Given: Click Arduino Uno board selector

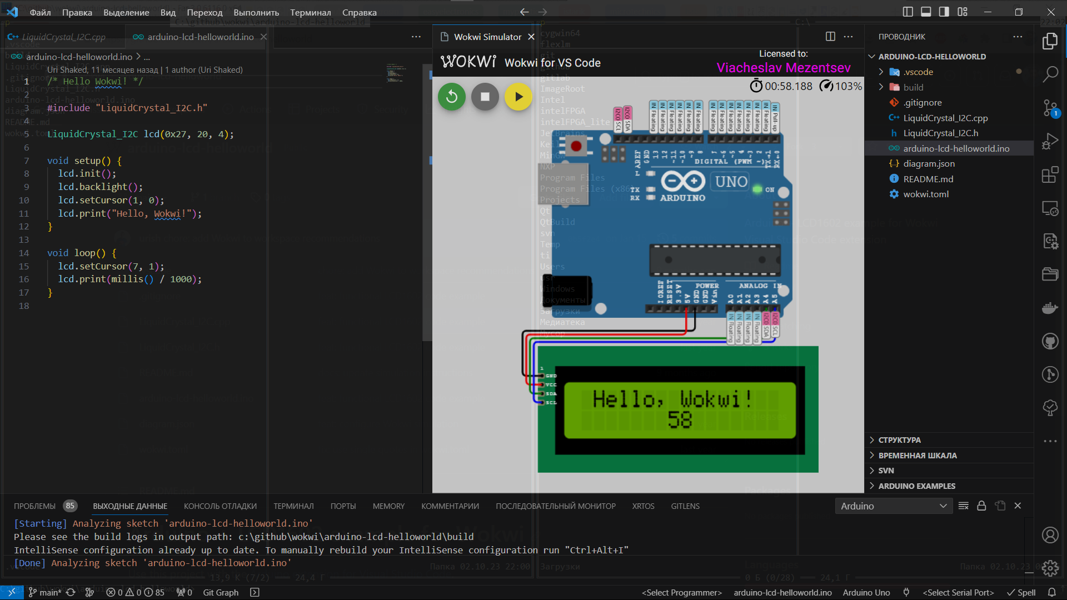Looking at the screenshot, I should (866, 592).
